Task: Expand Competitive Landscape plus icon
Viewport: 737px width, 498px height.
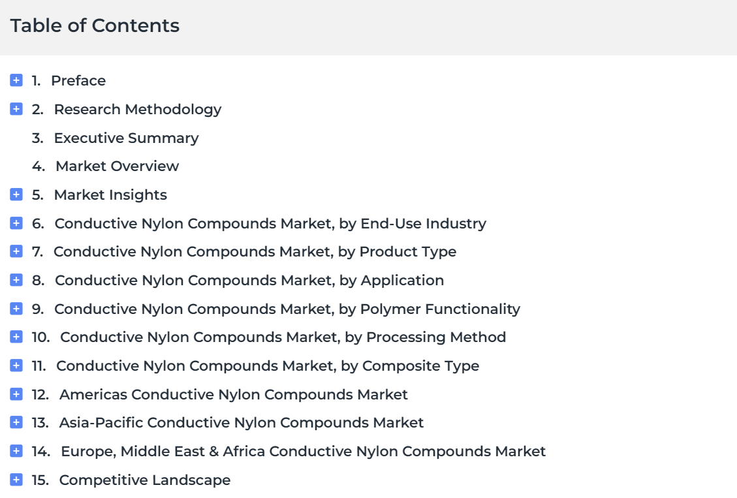Action: pos(16,480)
